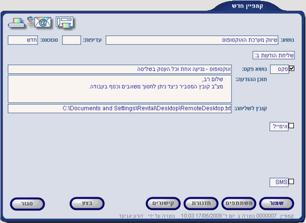
Task: Open the משתתפים participants button
Action: click(x=238, y=203)
